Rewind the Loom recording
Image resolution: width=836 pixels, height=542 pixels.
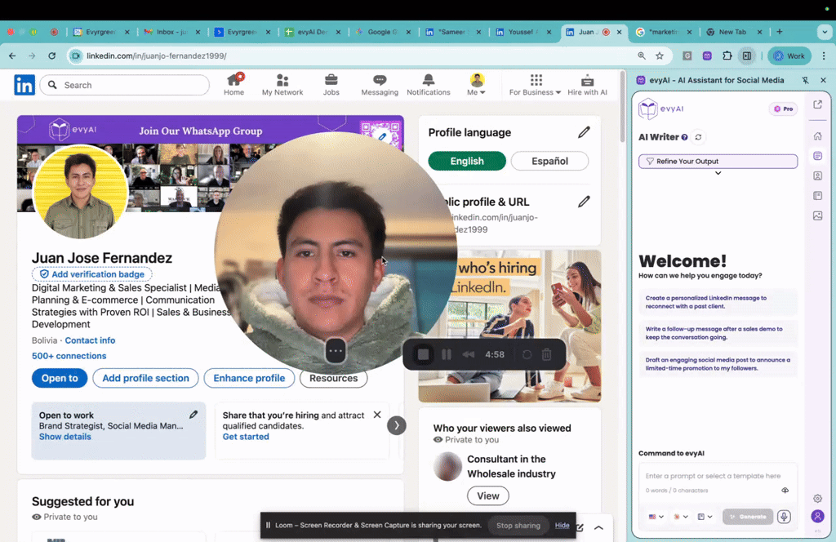(x=468, y=354)
